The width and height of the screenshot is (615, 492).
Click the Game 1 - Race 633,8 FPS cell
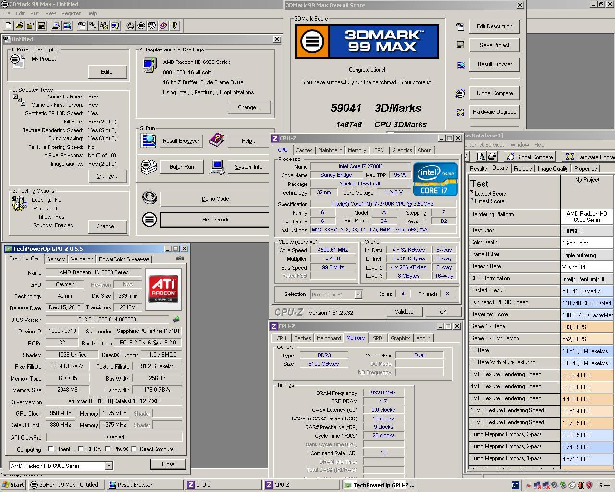pyautogui.click(x=587, y=327)
